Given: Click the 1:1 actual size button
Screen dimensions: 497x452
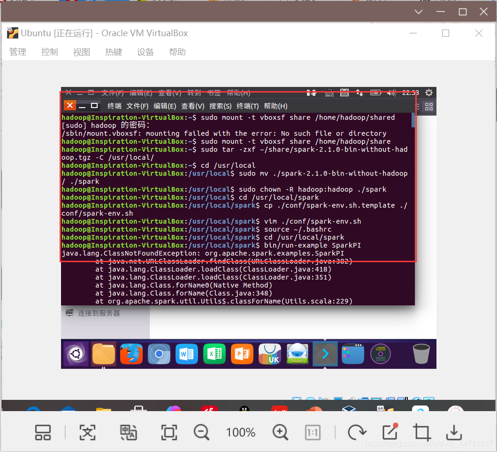Looking at the screenshot, I should [x=313, y=432].
